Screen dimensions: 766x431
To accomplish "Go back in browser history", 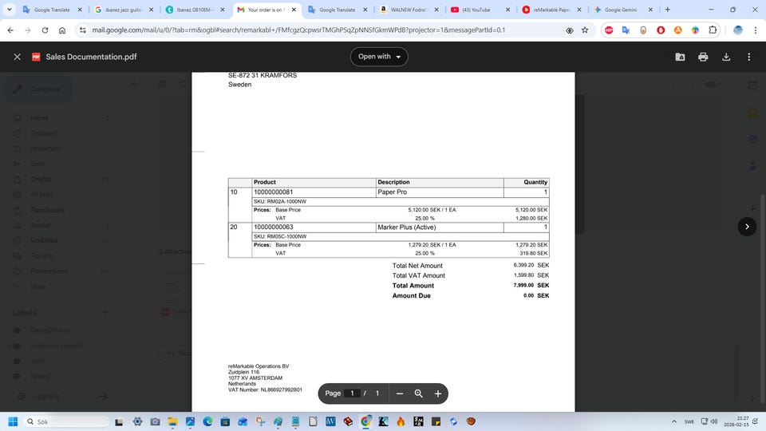I will pyautogui.click(x=10, y=30).
